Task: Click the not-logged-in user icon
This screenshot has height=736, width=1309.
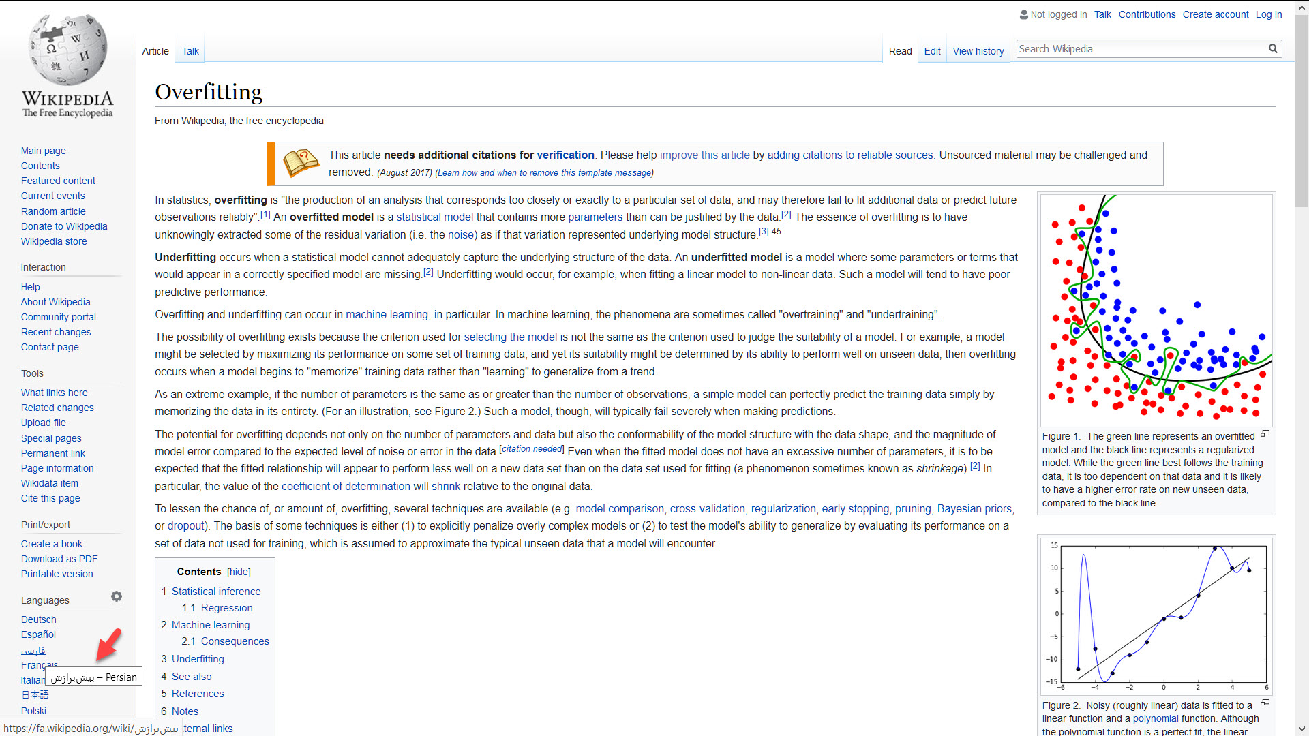Action: click(1023, 14)
